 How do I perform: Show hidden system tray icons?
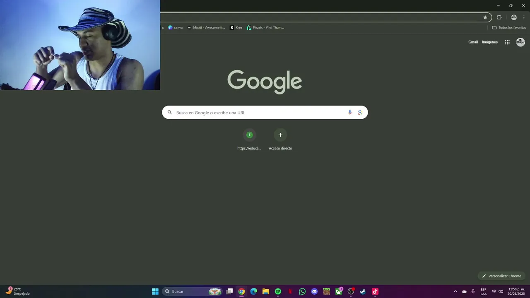tap(455, 291)
